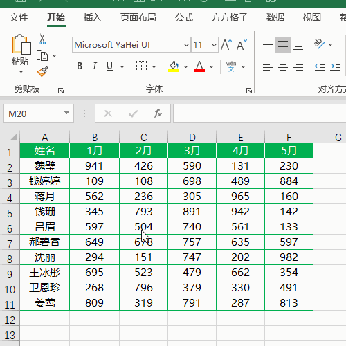Select column A header

click(45, 137)
